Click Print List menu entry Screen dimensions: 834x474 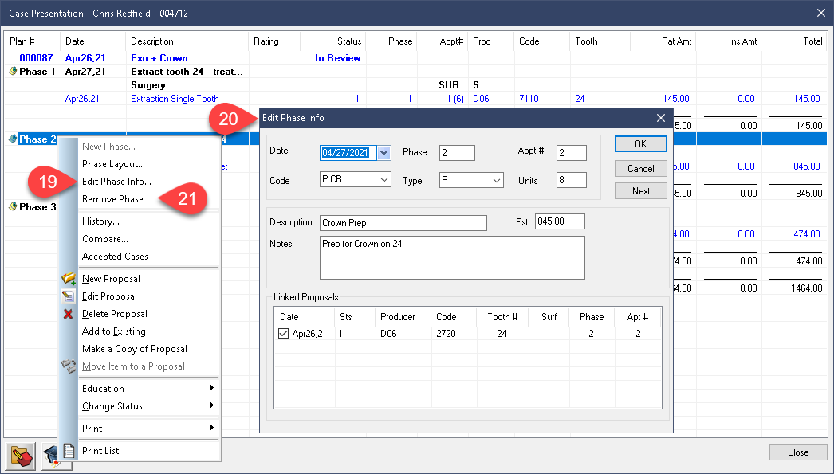click(x=100, y=451)
